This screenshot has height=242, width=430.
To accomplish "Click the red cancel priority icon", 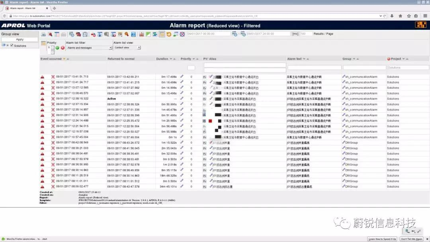I will coord(63,48).
